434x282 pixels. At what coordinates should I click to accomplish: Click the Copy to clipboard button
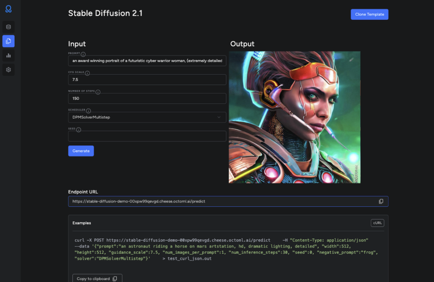point(97,278)
